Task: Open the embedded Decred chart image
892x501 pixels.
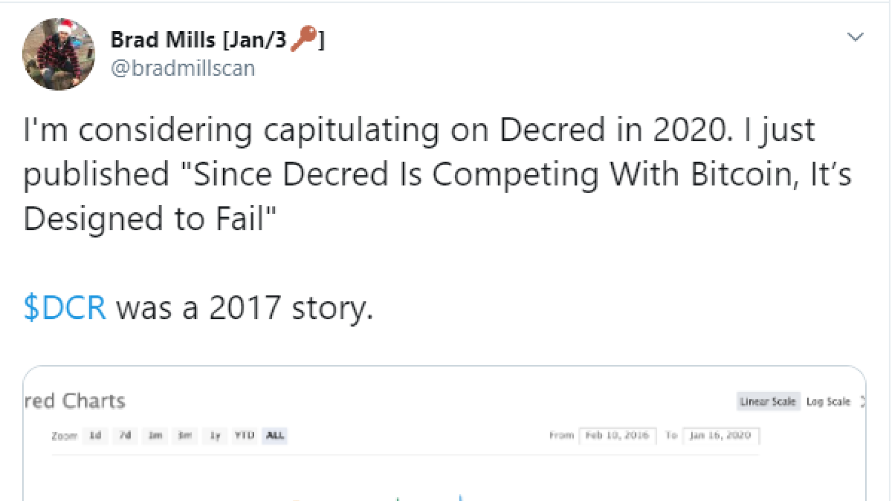Action: point(444,434)
